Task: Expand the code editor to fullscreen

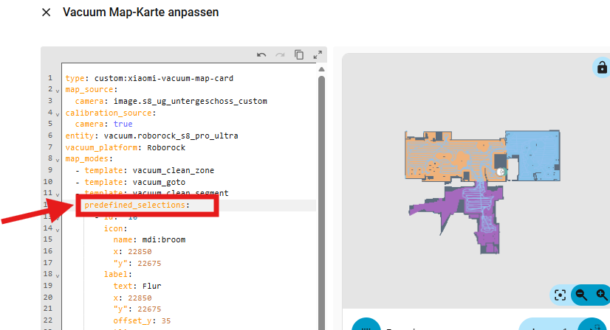Action: pos(318,55)
